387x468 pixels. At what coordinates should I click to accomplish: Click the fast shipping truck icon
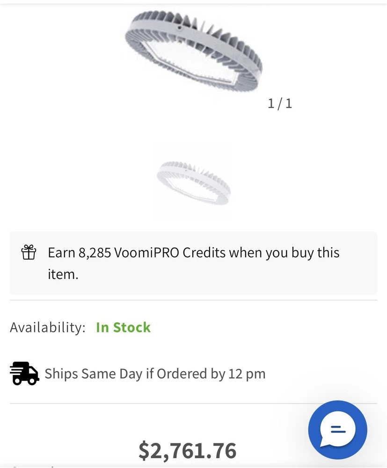(x=24, y=373)
